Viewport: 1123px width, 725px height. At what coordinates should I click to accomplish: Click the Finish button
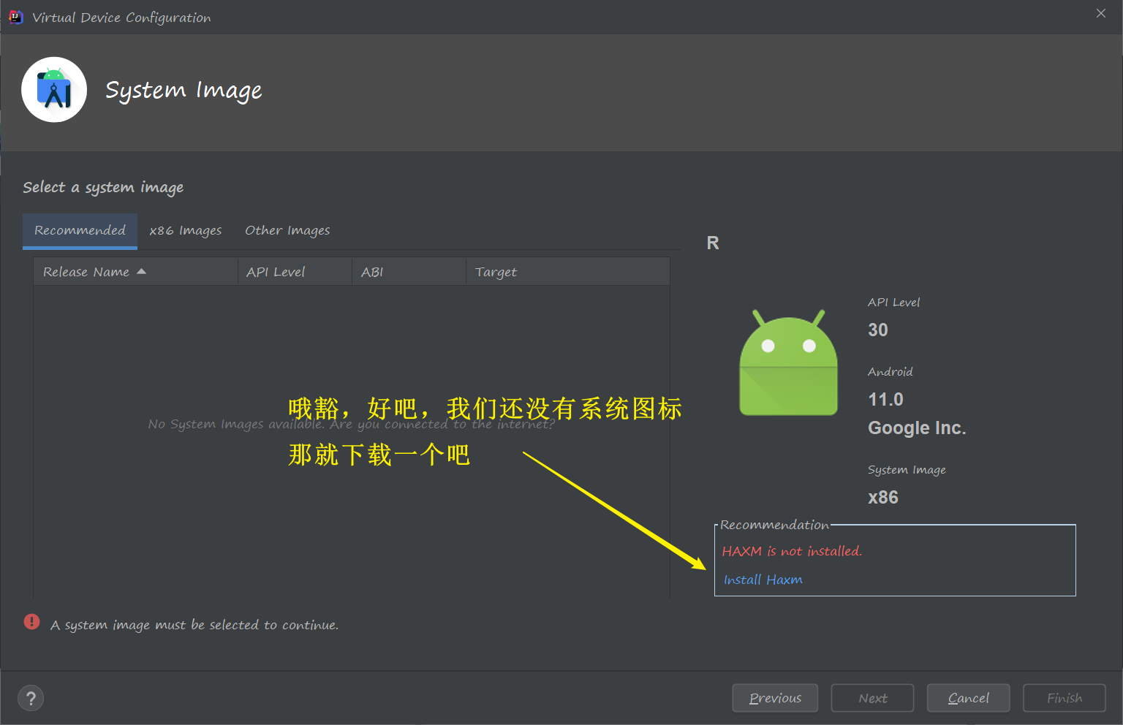(x=1065, y=698)
